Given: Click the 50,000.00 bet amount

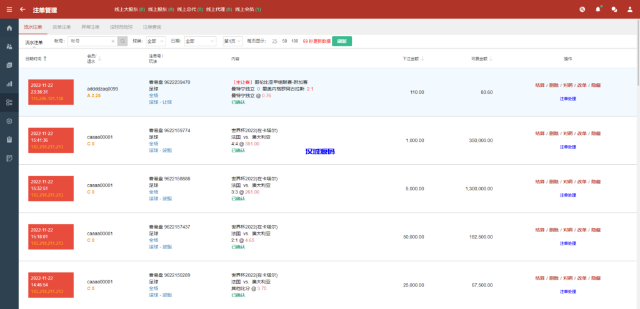Looking at the screenshot, I should click(414, 237).
